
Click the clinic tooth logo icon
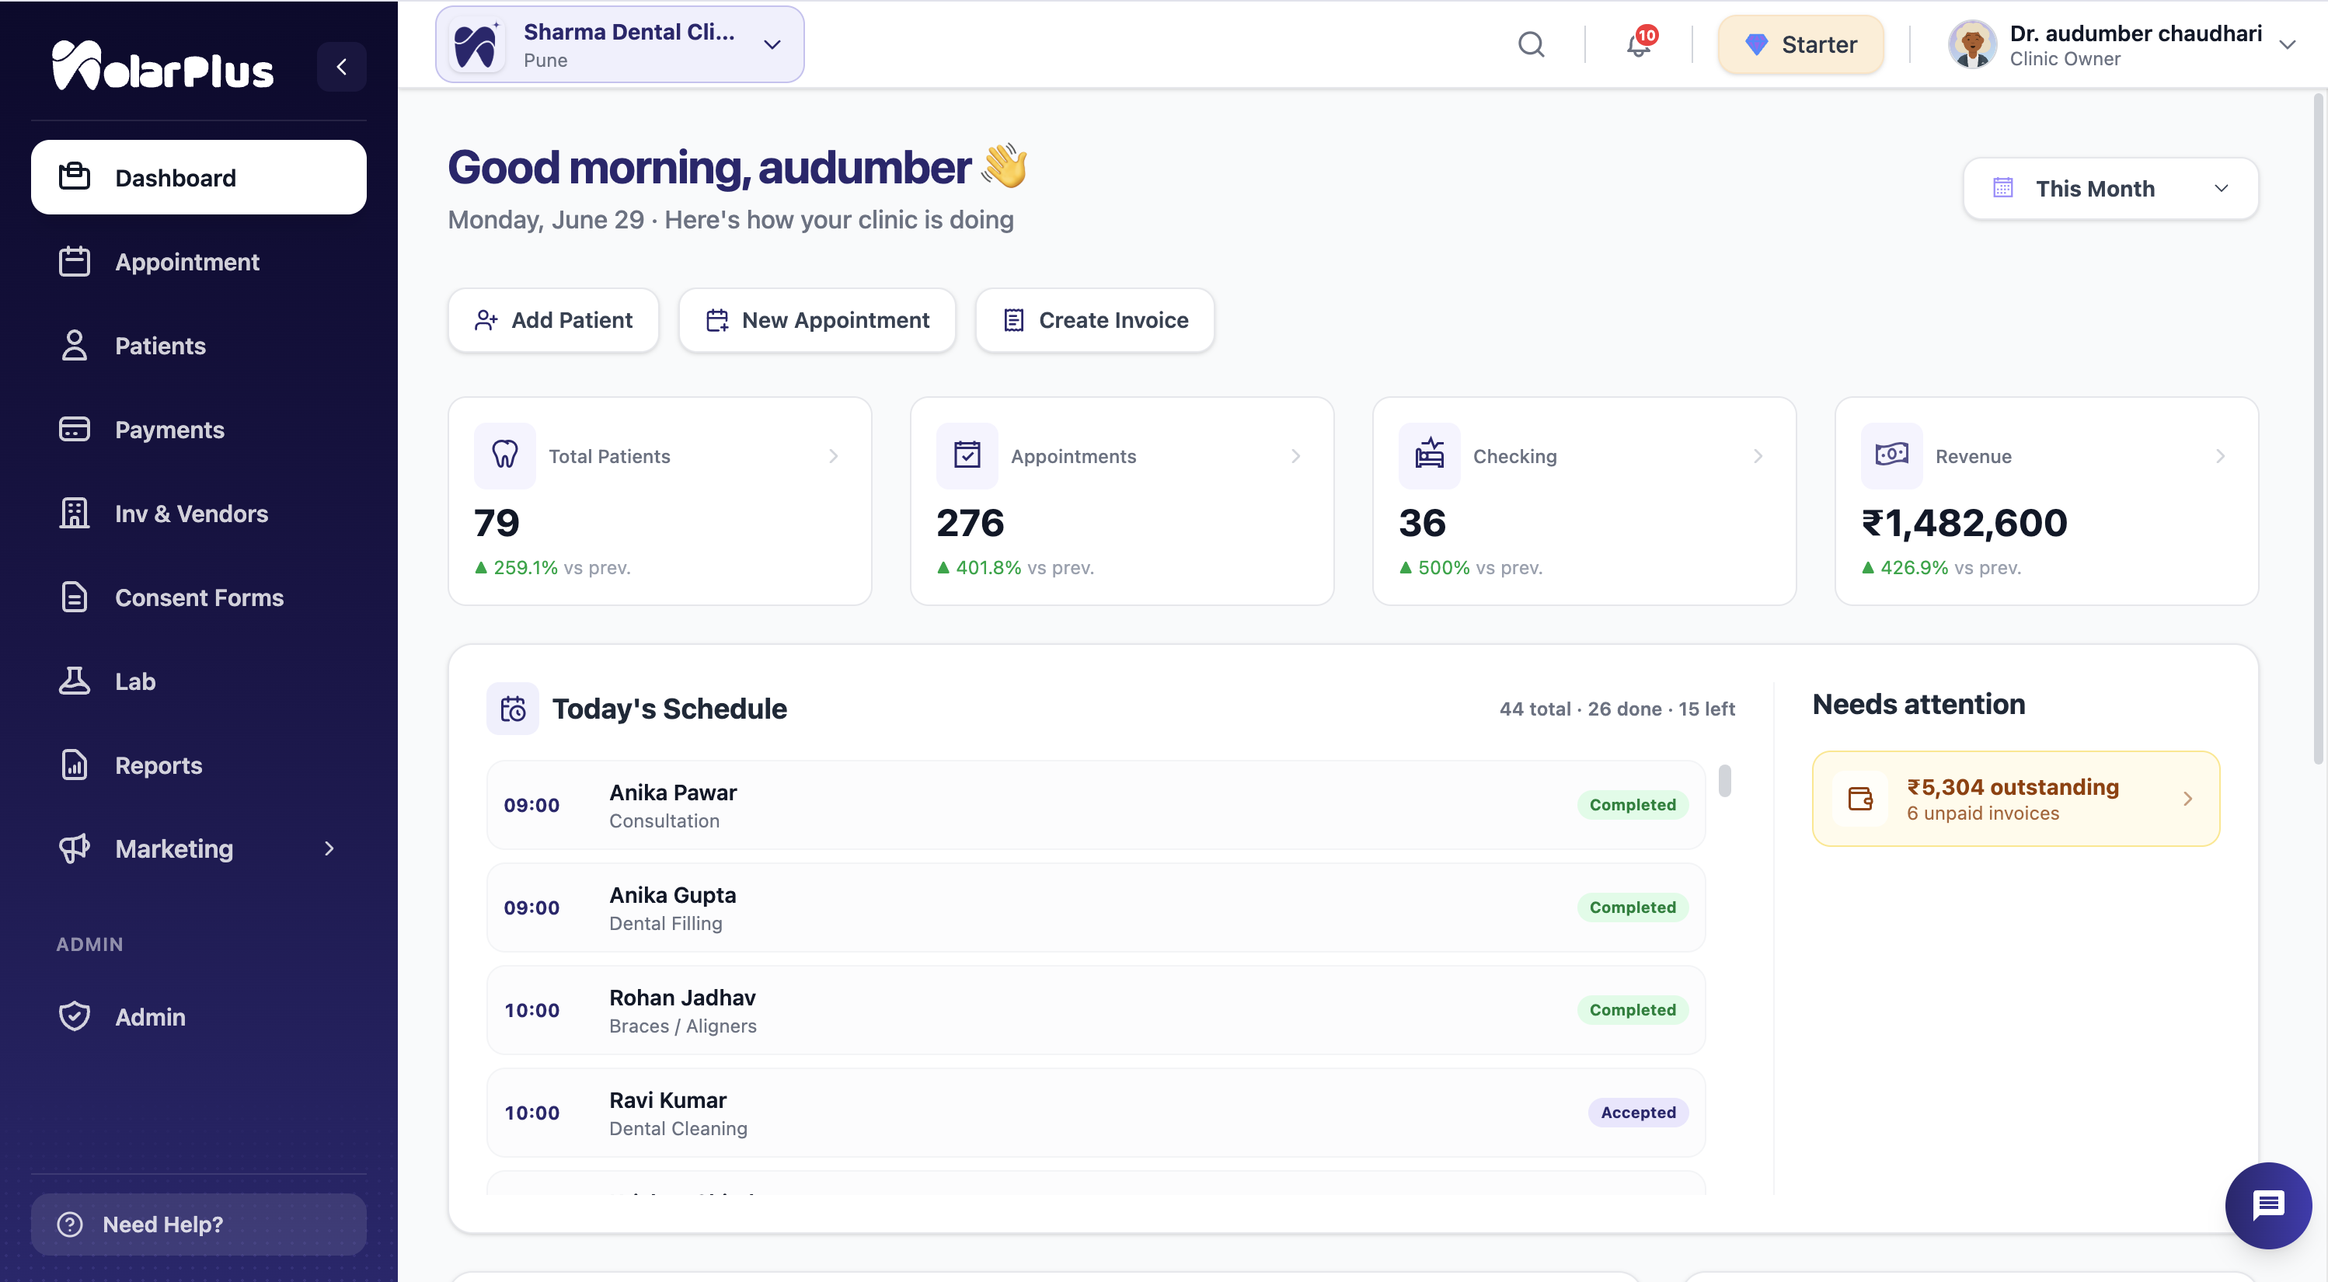tap(476, 45)
